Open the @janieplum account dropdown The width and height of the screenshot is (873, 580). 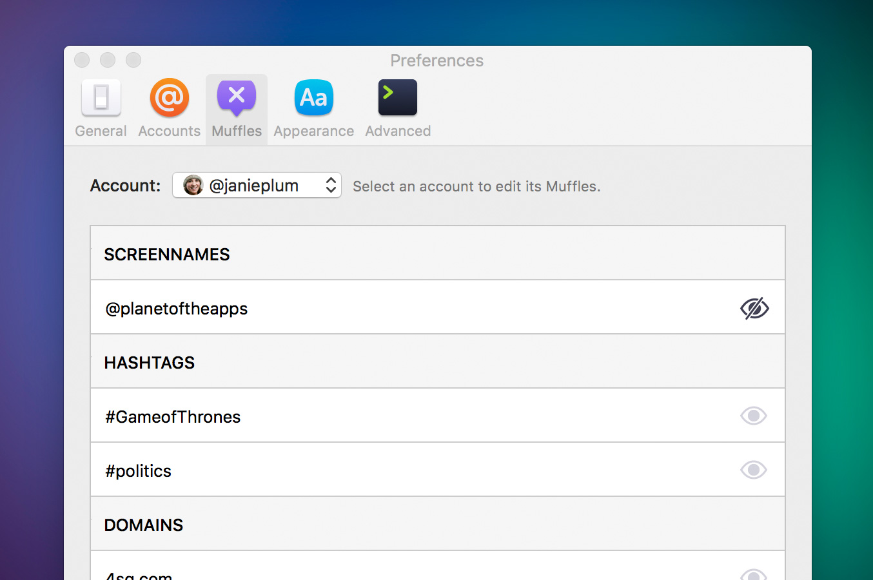point(256,186)
